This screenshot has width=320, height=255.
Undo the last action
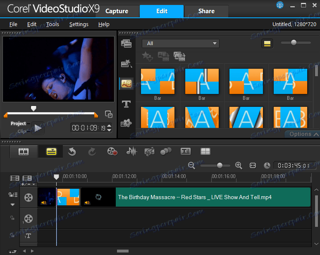(x=72, y=152)
